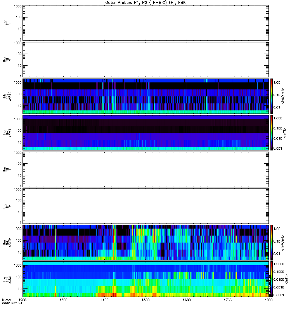Click the '<|nT|>' unit label beside thc scm1
Image resolution: width=291 pixels, height=311 pixels.
[x=286, y=279]
